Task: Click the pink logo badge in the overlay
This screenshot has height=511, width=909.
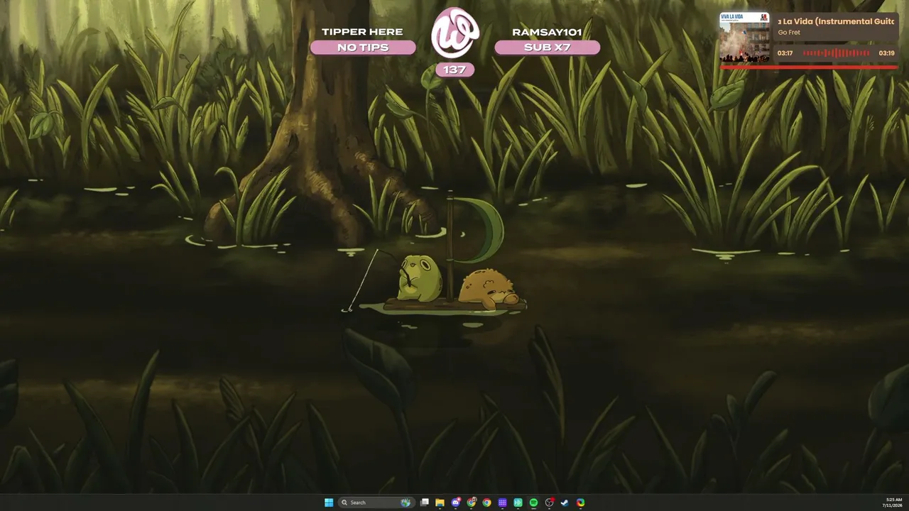Action: pos(455,33)
